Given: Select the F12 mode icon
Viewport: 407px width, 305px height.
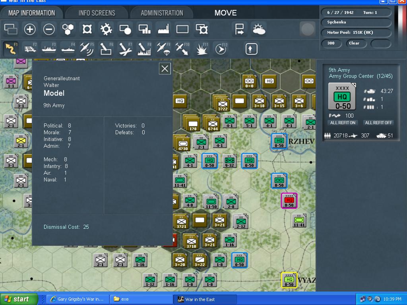Looking at the screenshot, I should pyautogui.click(x=221, y=49).
